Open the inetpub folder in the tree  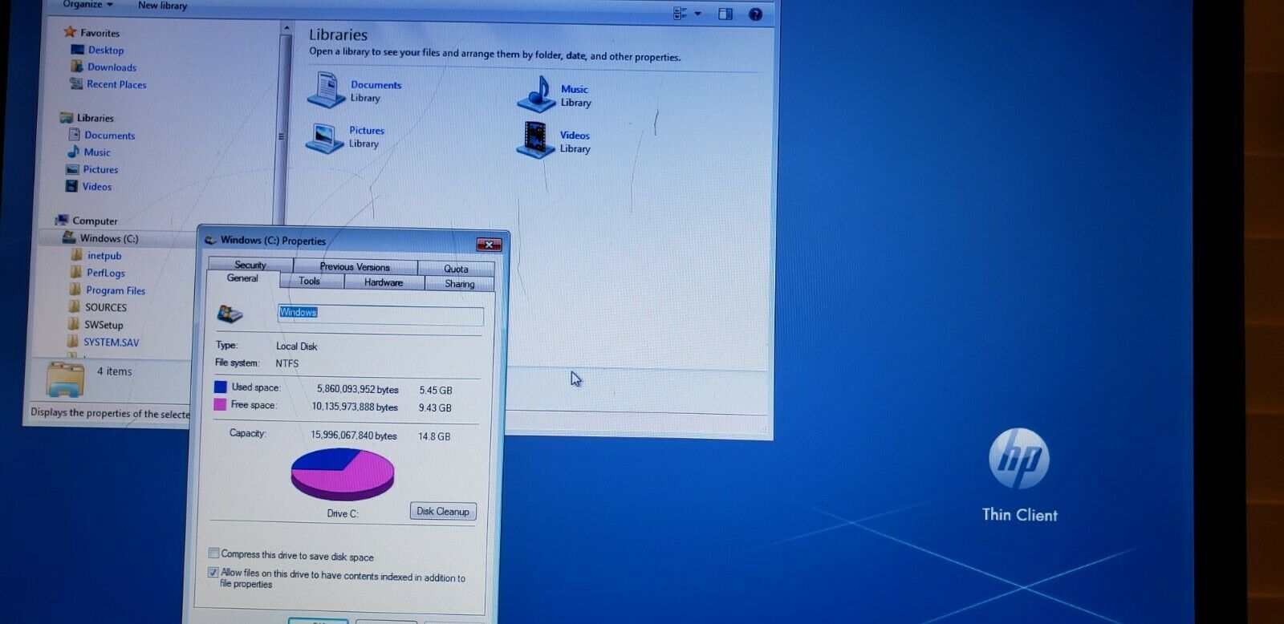pyautogui.click(x=104, y=256)
